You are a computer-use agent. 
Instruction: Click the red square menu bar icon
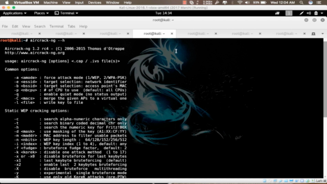(x=184, y=3)
